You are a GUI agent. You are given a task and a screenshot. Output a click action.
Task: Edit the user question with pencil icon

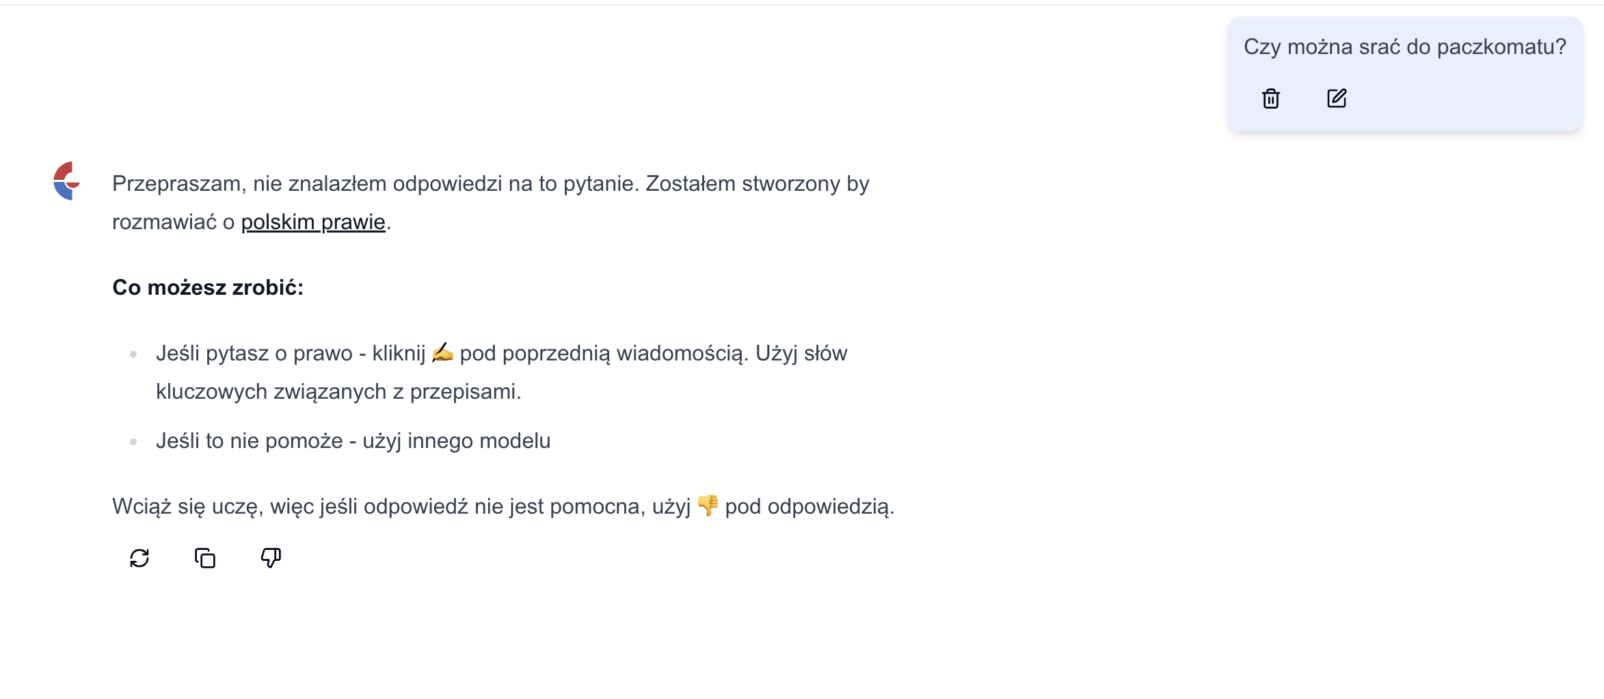1337,98
